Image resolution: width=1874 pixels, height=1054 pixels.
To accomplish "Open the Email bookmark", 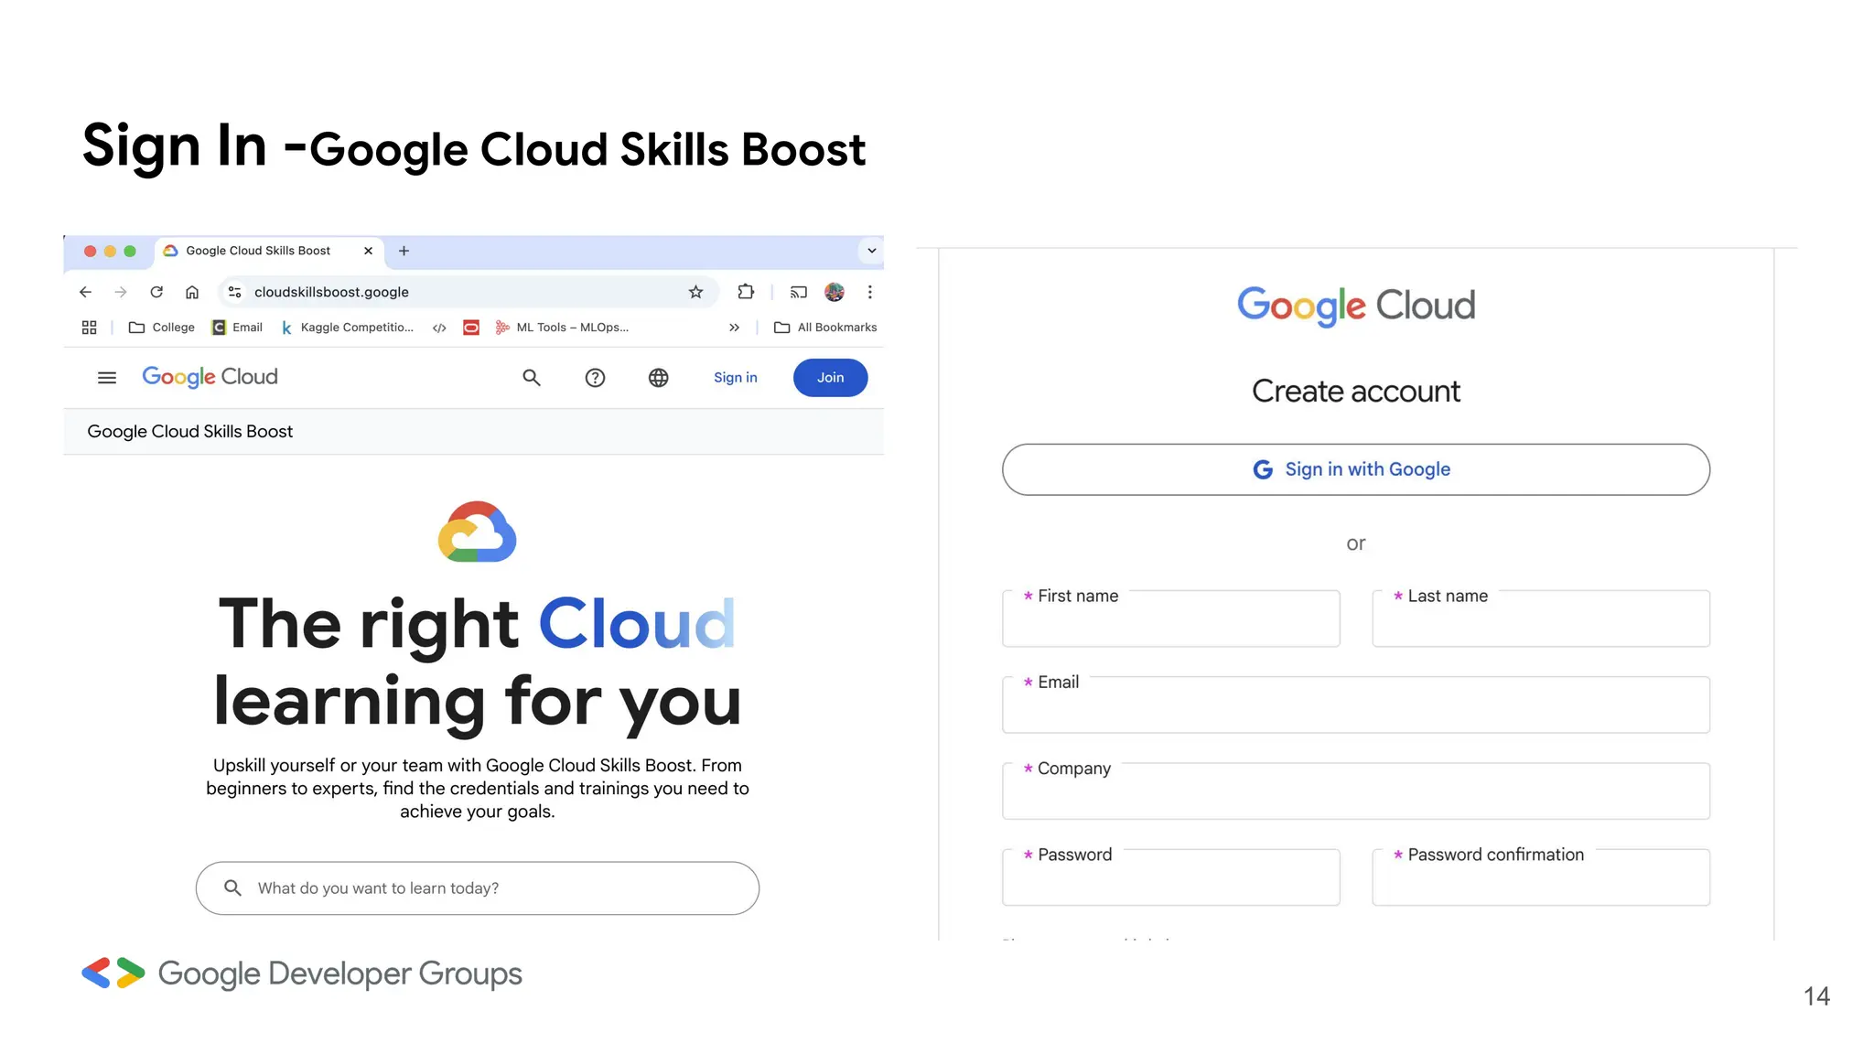I will [x=237, y=328].
